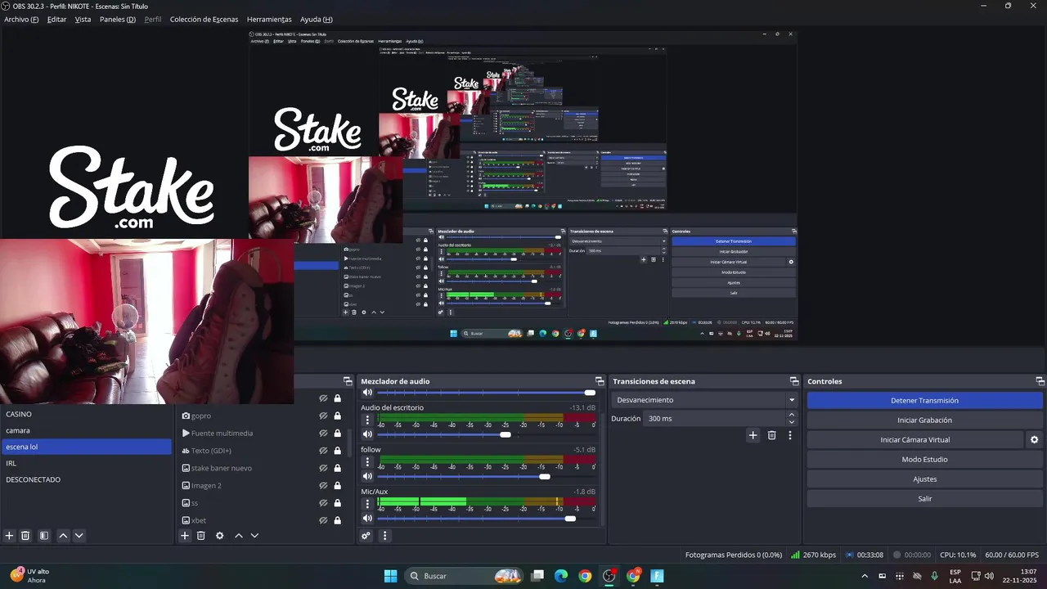Toggle visibility of Fuente multimedia source
Viewport: 1047px width, 589px height.
pos(324,433)
